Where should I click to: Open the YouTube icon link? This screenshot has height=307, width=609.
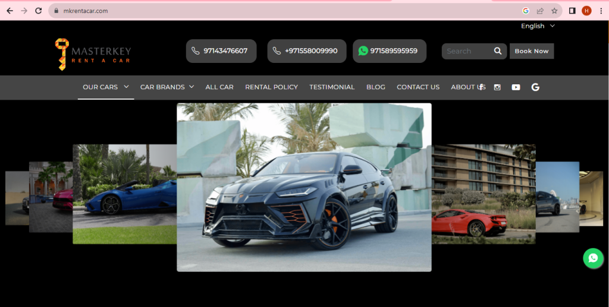pyautogui.click(x=516, y=87)
